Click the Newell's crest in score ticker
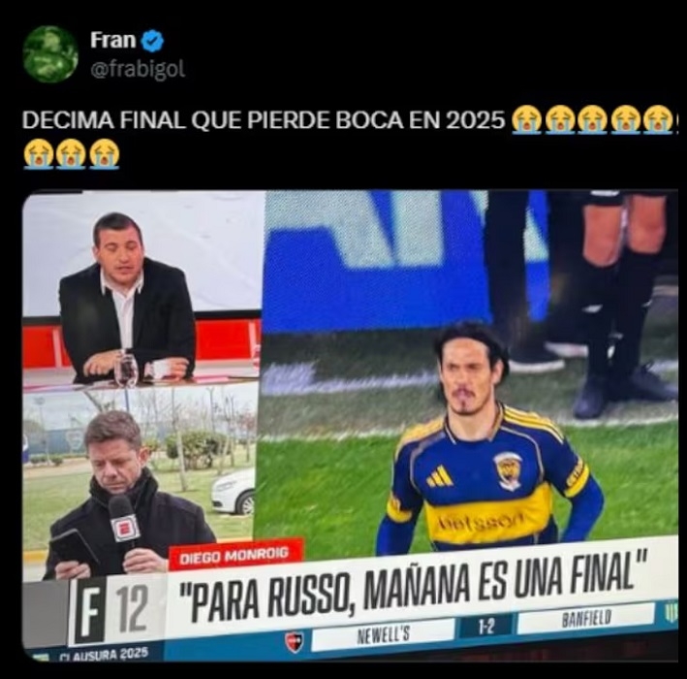Viewport: 687px width, 679px height. (294, 641)
